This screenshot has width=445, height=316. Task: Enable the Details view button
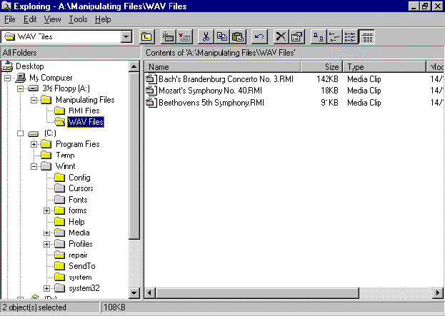366,36
